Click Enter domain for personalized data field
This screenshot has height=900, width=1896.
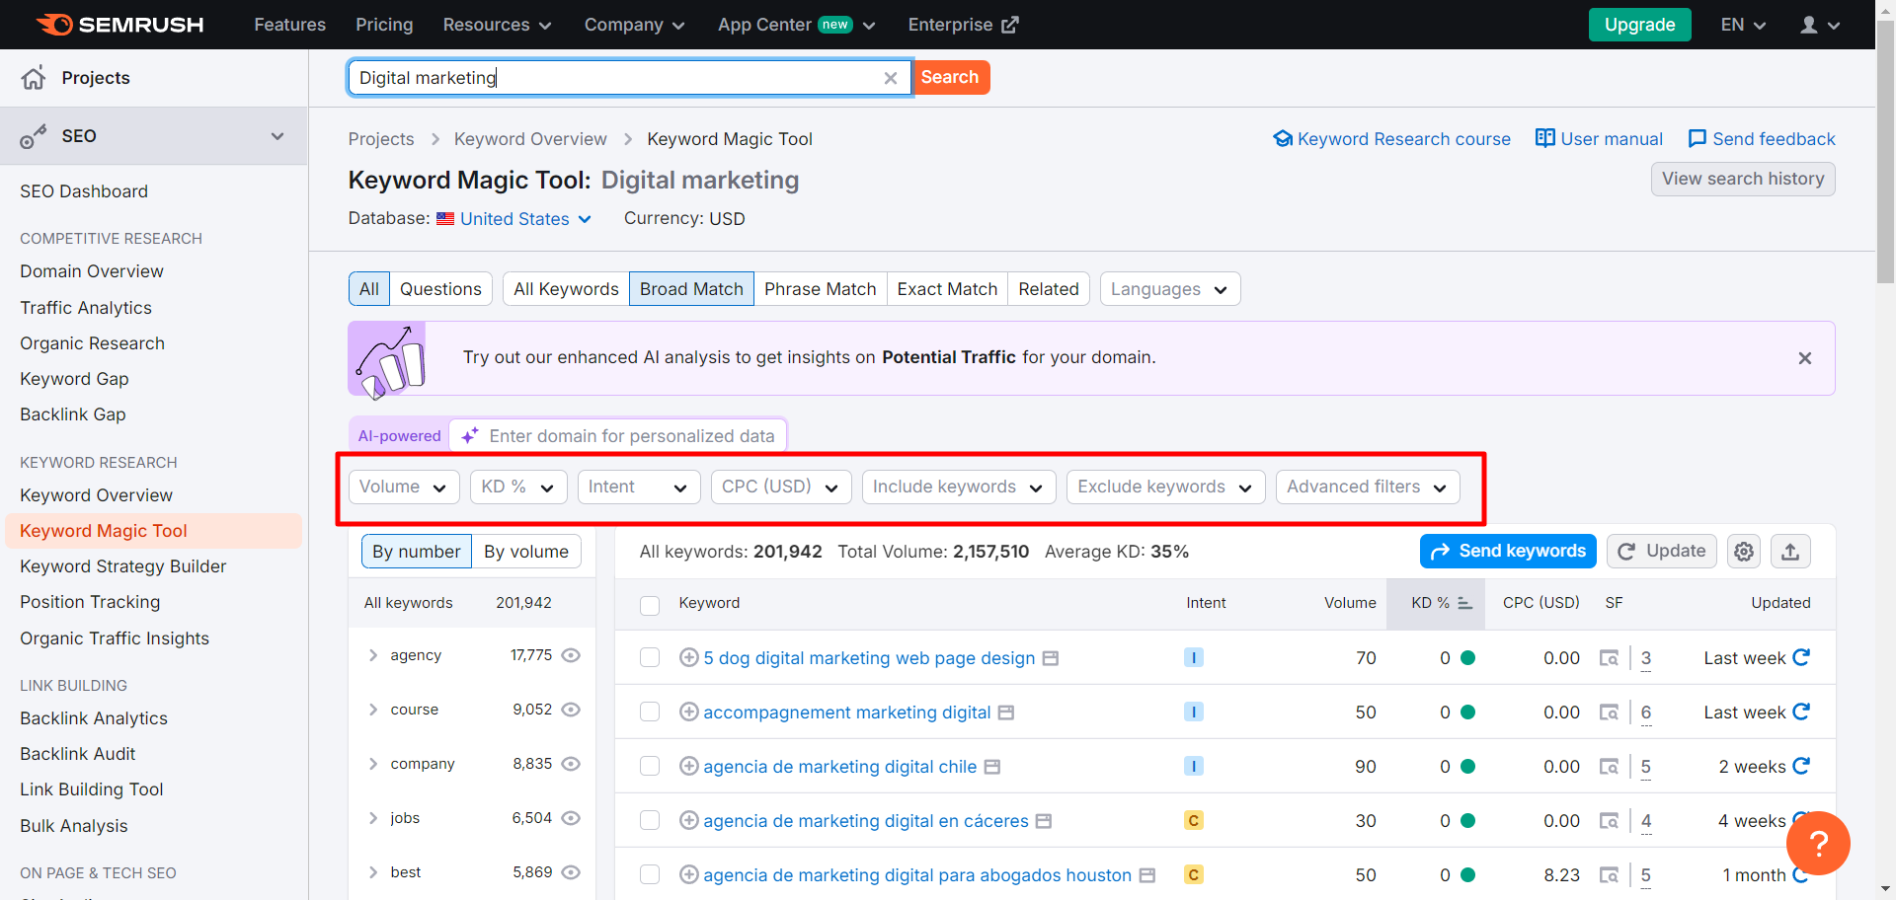pyautogui.click(x=618, y=435)
